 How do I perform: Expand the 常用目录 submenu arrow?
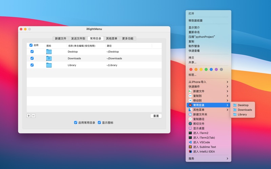(227, 105)
